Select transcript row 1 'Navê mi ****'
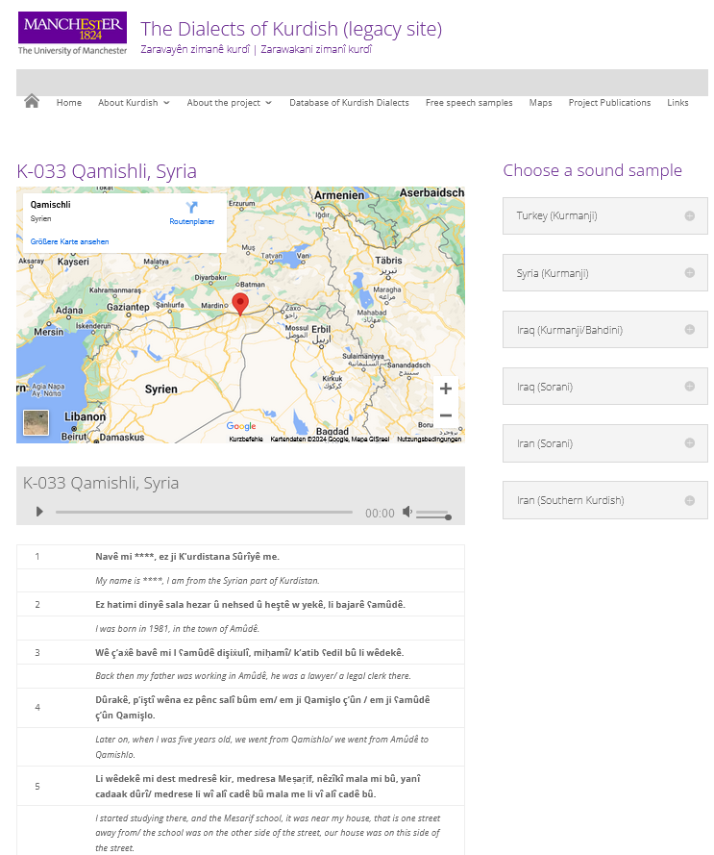Screen dimensions: 714x855 [x=187, y=557]
